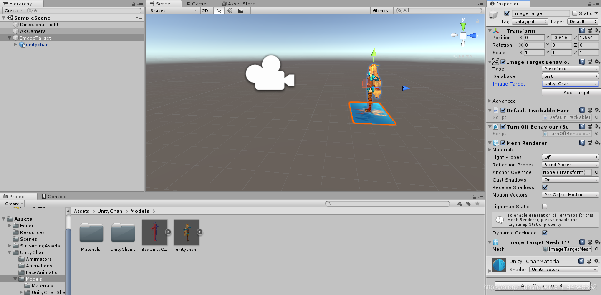
Task: Open Cast Shadows dropdown
Action: 571,180
